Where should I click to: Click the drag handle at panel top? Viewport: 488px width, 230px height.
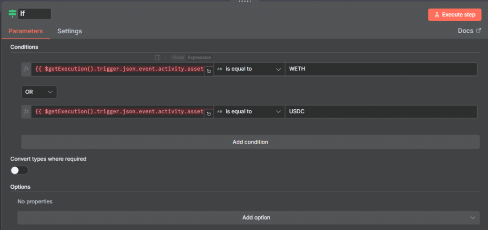[x=244, y=1]
